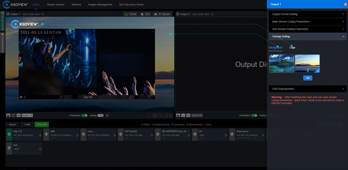The image size is (348, 170).
Task: Toggle the Output 1 Embedded audio switch
Action: coord(84,115)
